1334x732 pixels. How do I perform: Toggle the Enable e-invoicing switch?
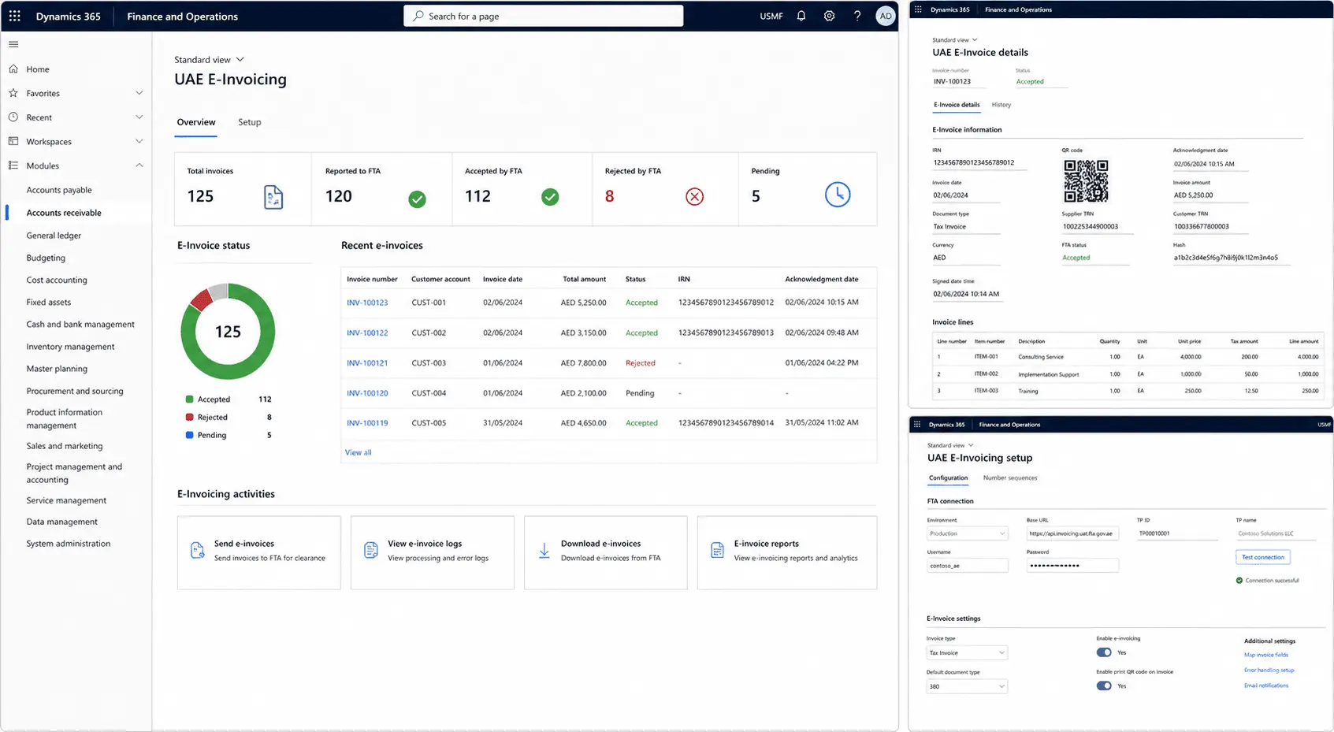pyautogui.click(x=1104, y=652)
